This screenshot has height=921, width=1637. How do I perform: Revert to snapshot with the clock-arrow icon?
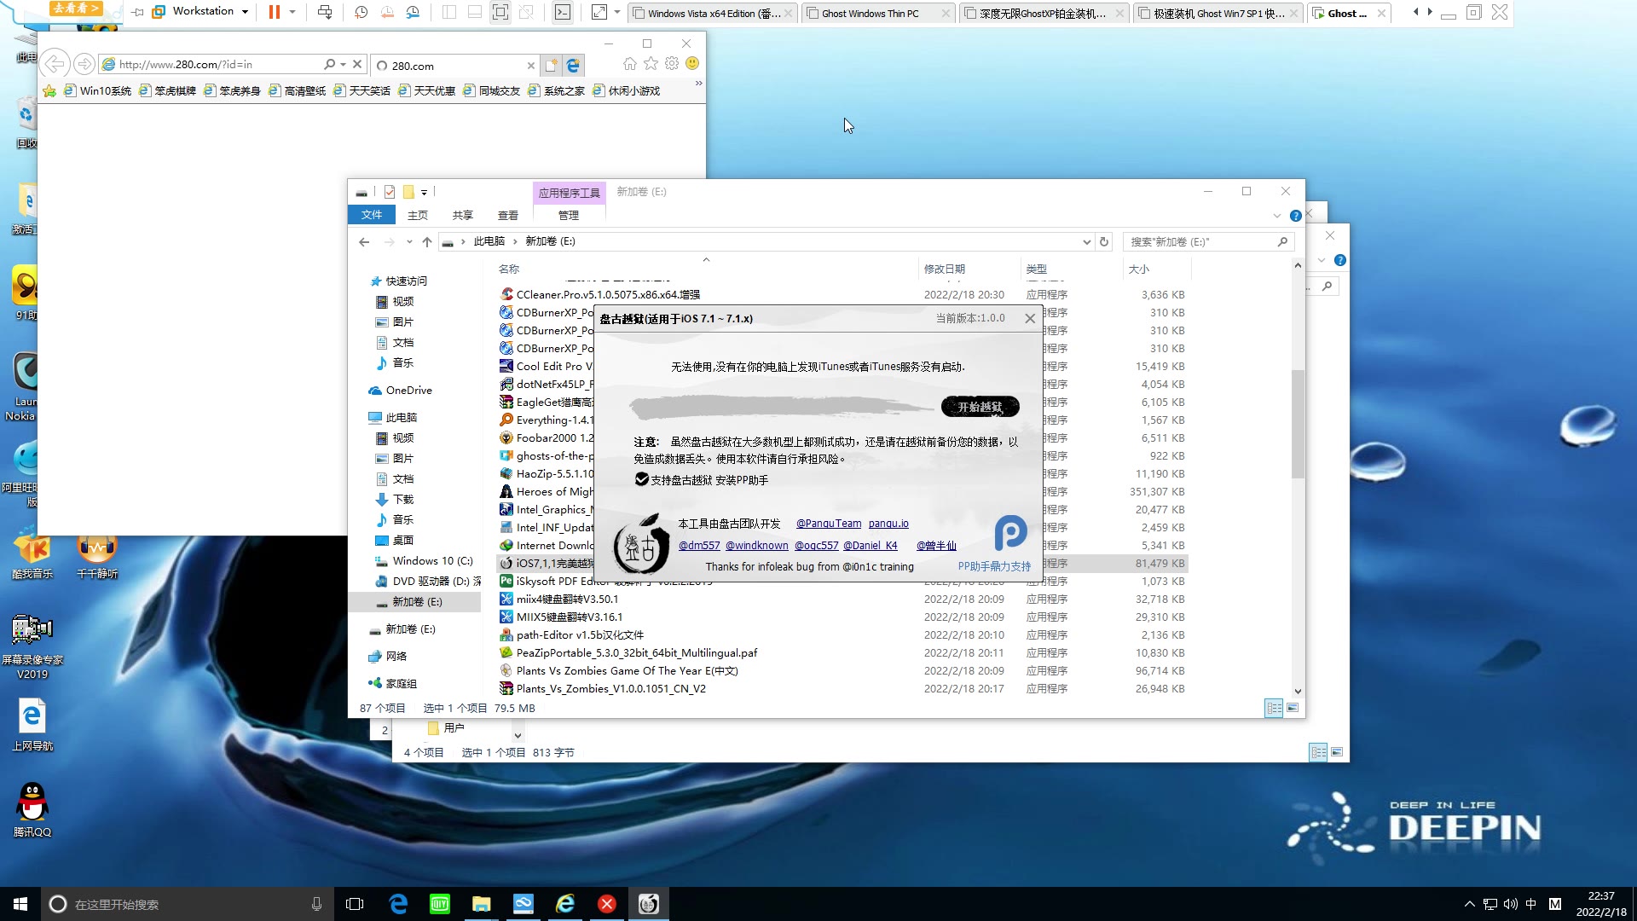387,12
